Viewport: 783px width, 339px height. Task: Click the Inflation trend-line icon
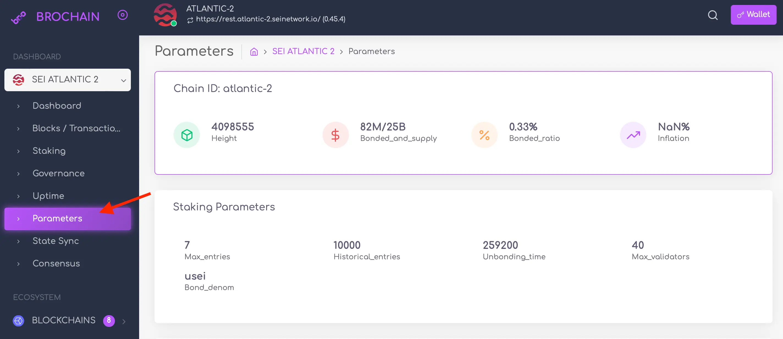(633, 135)
